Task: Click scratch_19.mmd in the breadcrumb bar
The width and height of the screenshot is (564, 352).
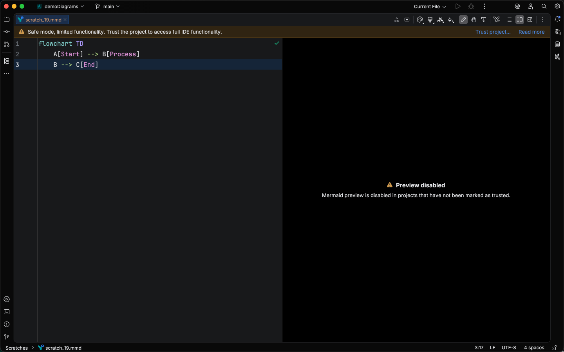Action: pos(60,348)
